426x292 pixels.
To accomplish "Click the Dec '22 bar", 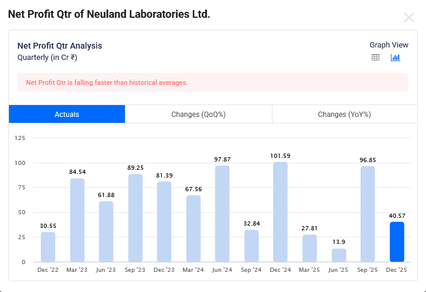I will [x=48, y=247].
